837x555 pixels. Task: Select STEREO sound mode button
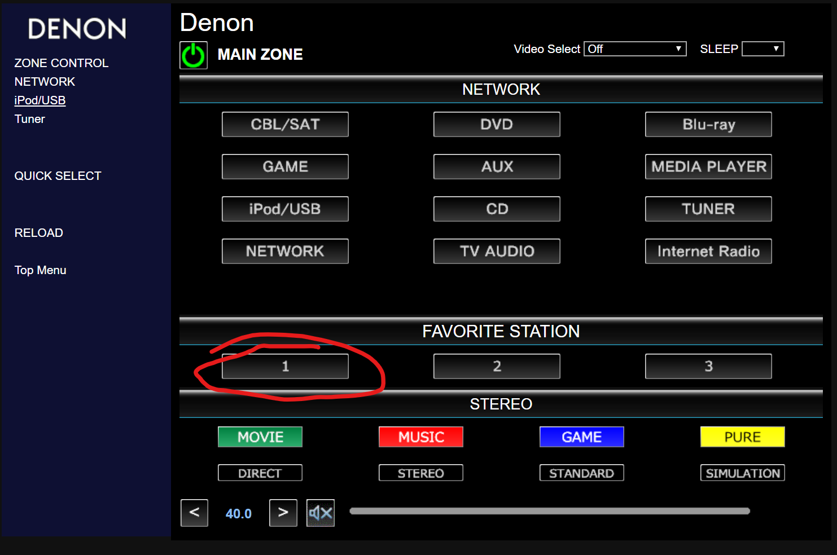point(421,473)
